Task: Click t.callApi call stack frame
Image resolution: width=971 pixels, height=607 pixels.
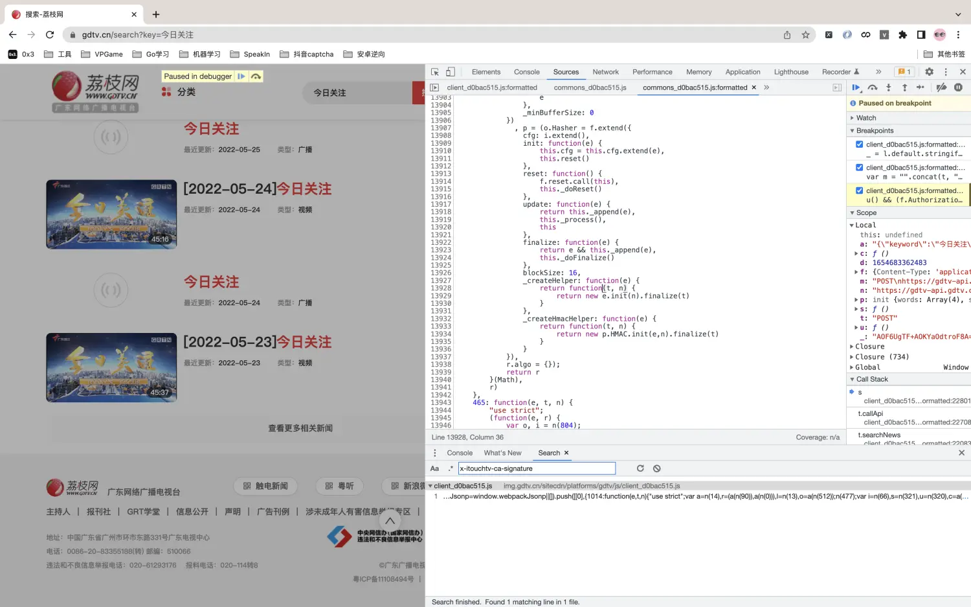Action: (870, 413)
